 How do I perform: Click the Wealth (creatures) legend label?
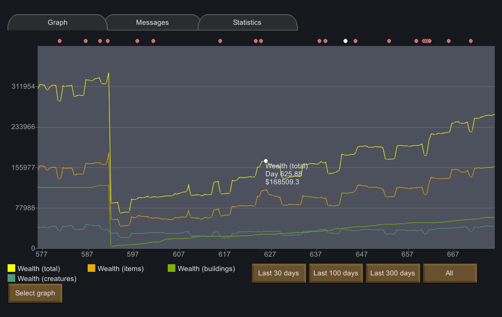(47, 279)
